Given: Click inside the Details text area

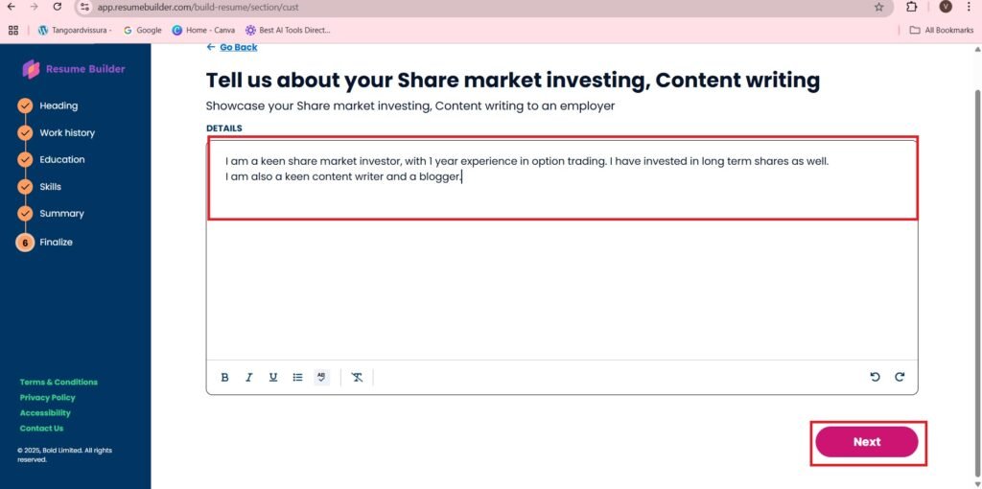Looking at the screenshot, I should (x=562, y=250).
